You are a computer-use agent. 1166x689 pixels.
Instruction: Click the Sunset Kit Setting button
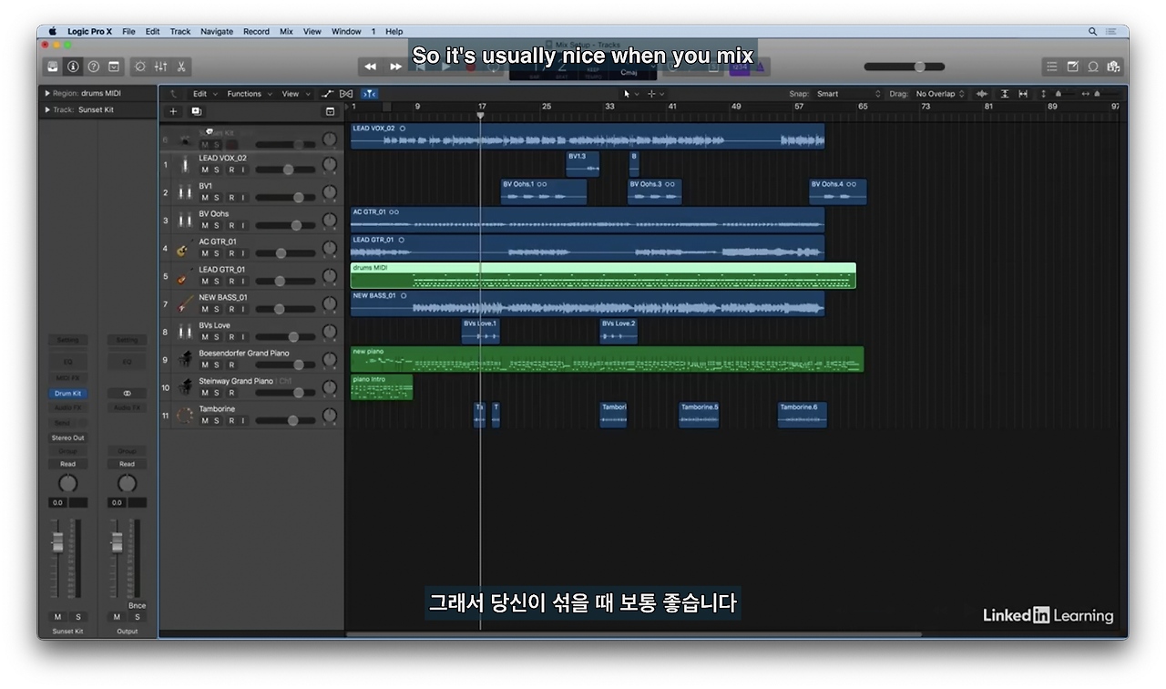[x=68, y=340]
